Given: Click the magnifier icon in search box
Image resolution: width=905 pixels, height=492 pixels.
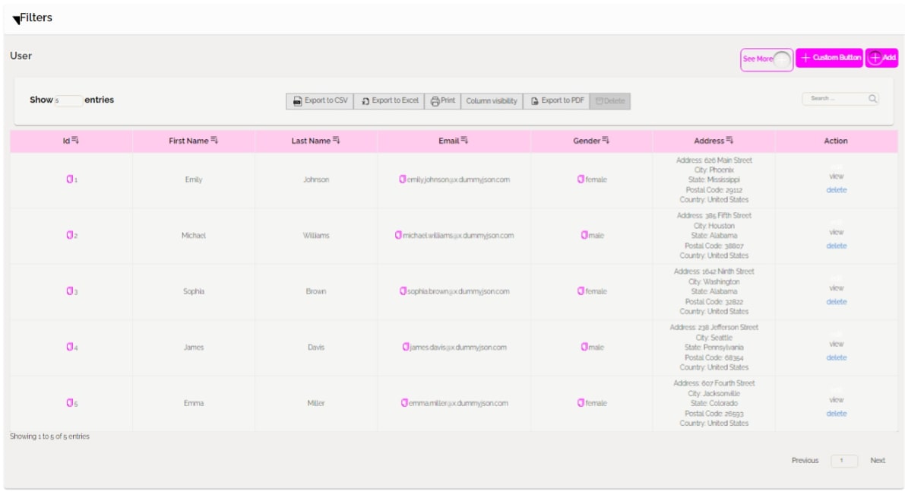Looking at the screenshot, I should pos(872,98).
